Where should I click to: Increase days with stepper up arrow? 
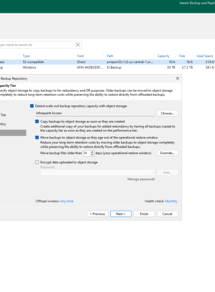[x=92, y=152]
